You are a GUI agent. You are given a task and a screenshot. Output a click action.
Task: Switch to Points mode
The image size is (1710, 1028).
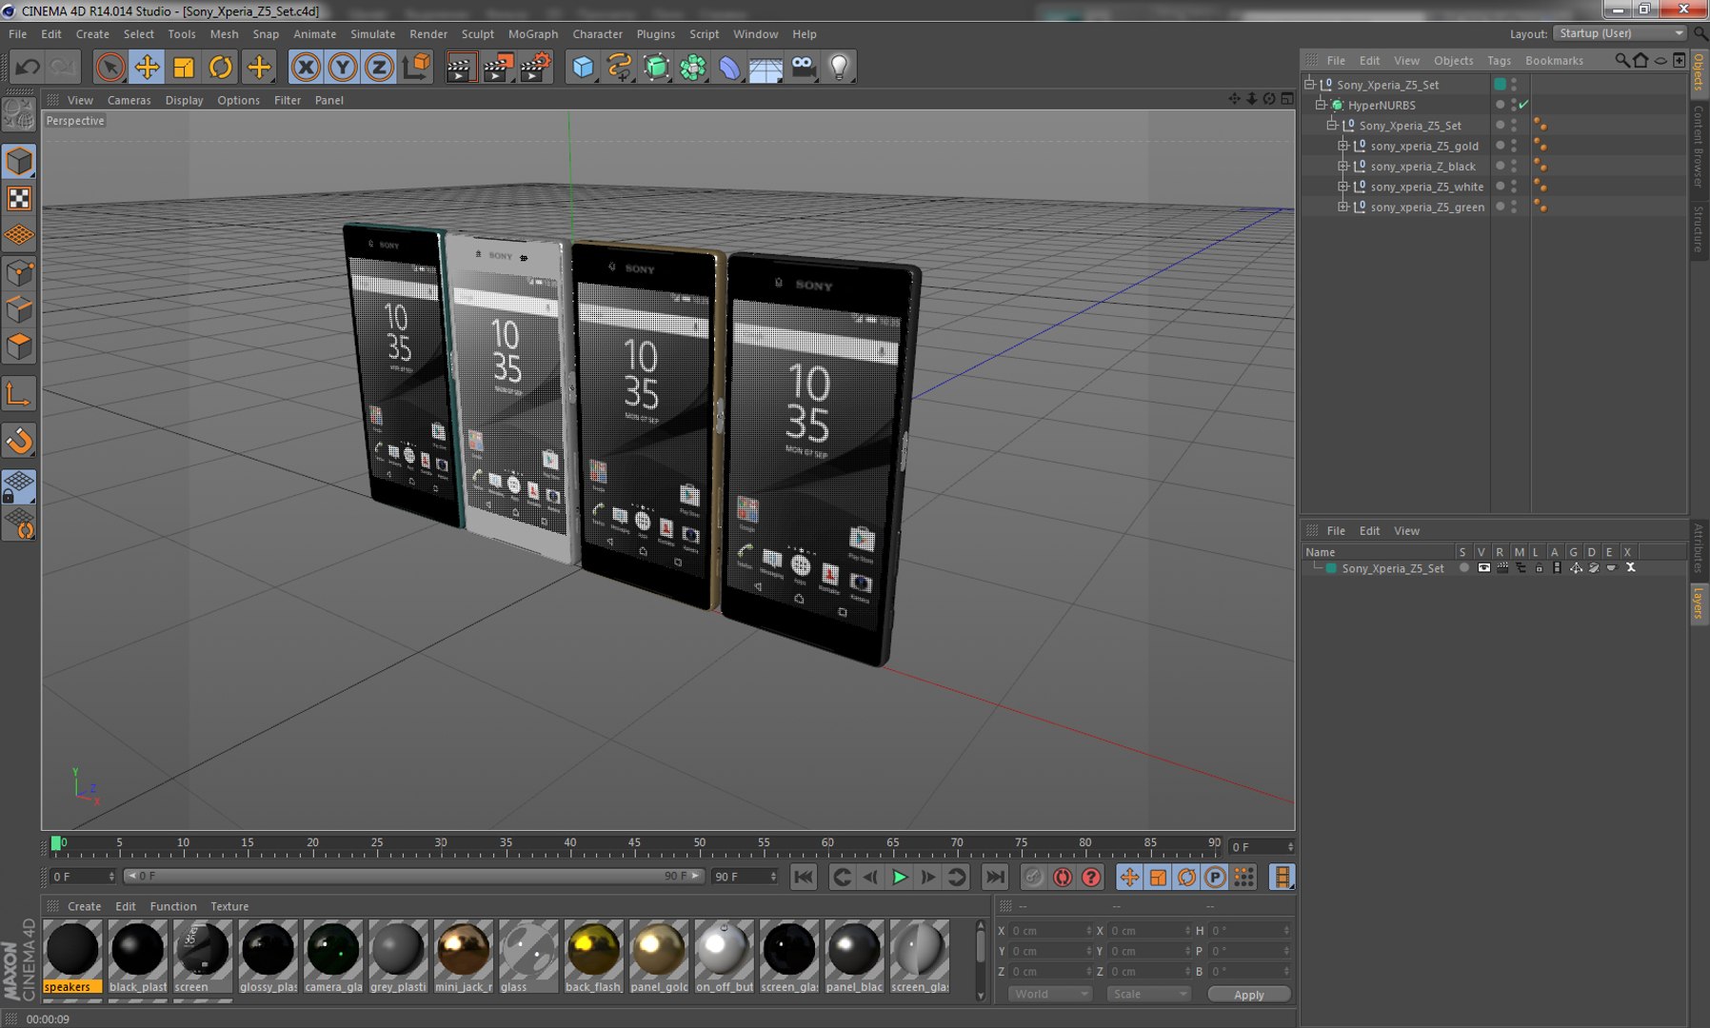(19, 274)
